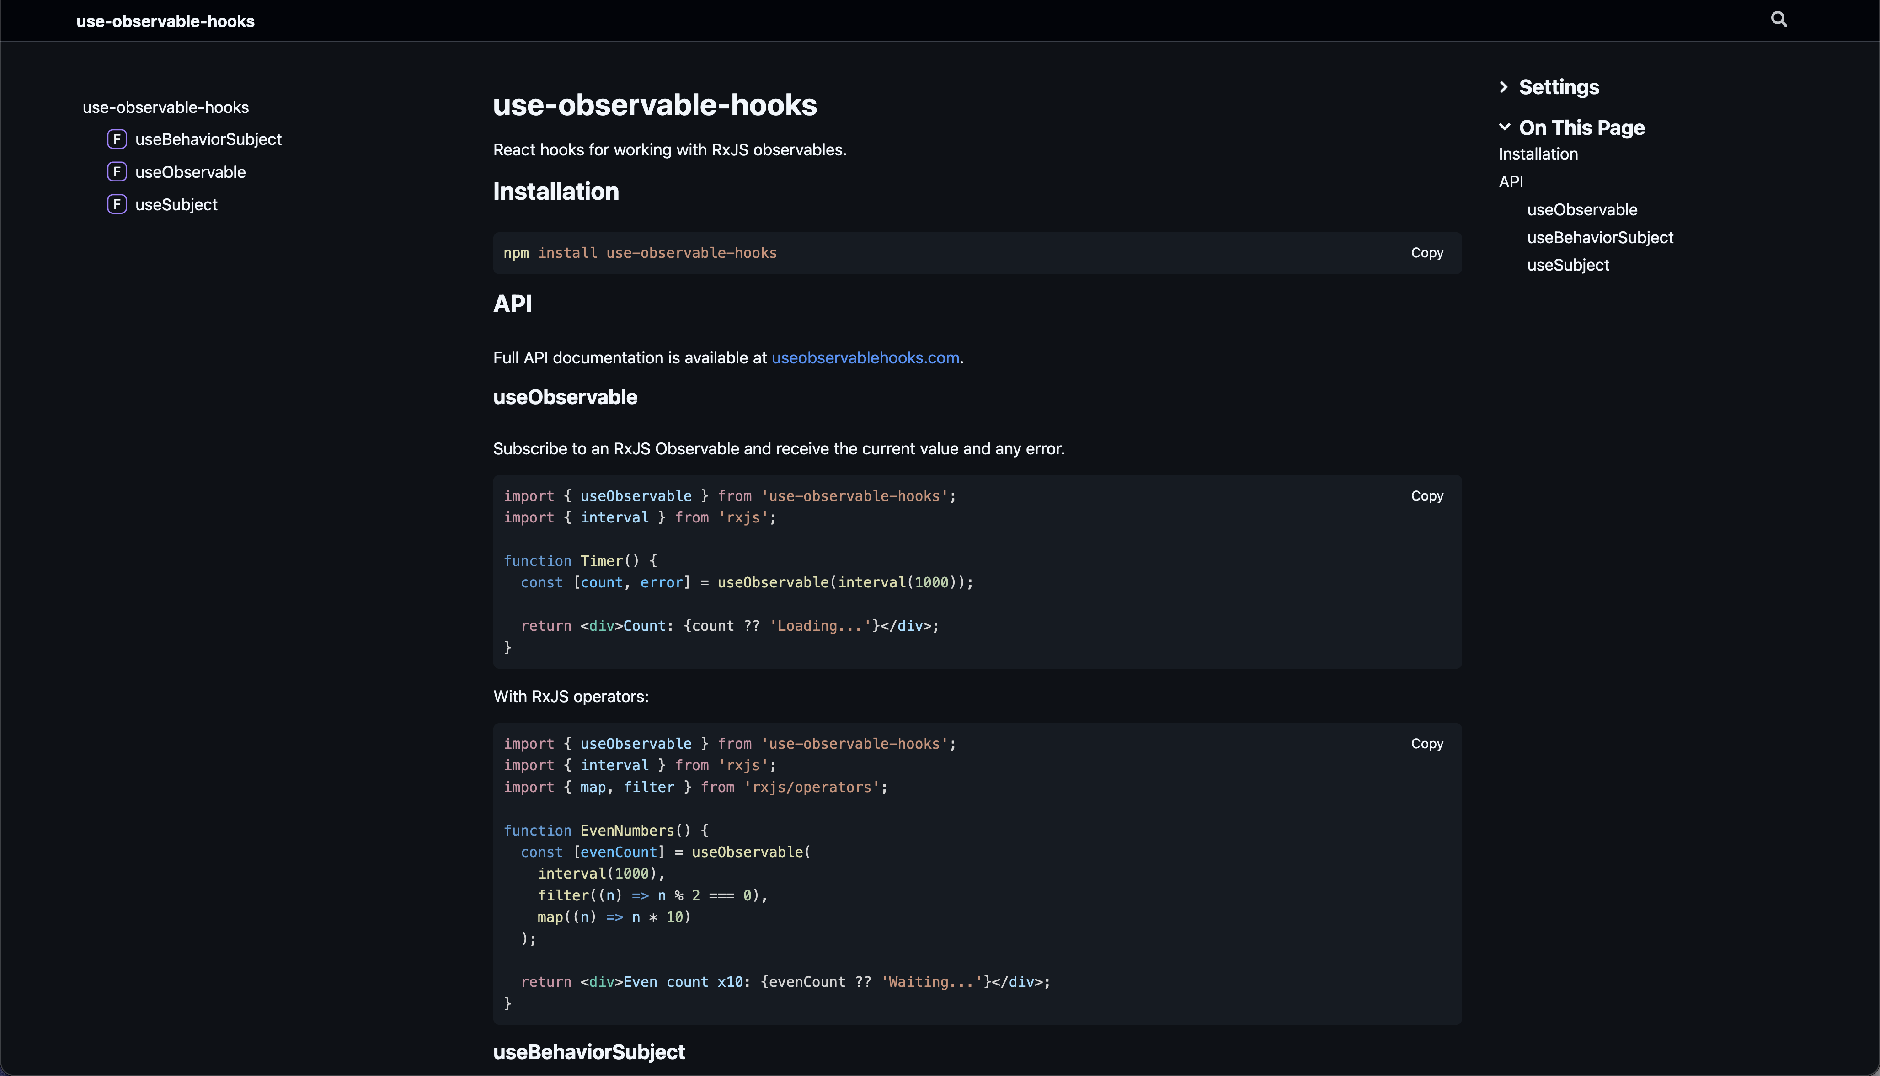Open useSubject from the left sidebar
This screenshot has width=1880, height=1076.
(x=176, y=204)
